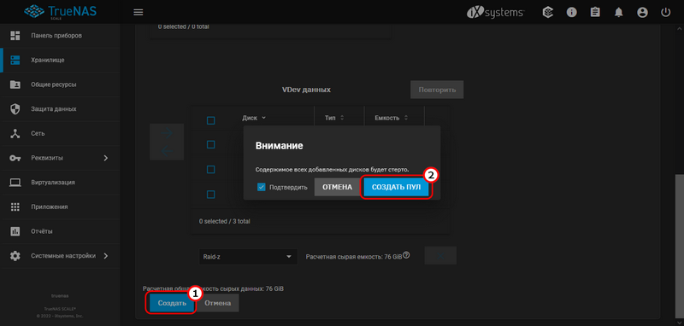
Task: Tick the third disk row checkbox
Action: coord(210,194)
